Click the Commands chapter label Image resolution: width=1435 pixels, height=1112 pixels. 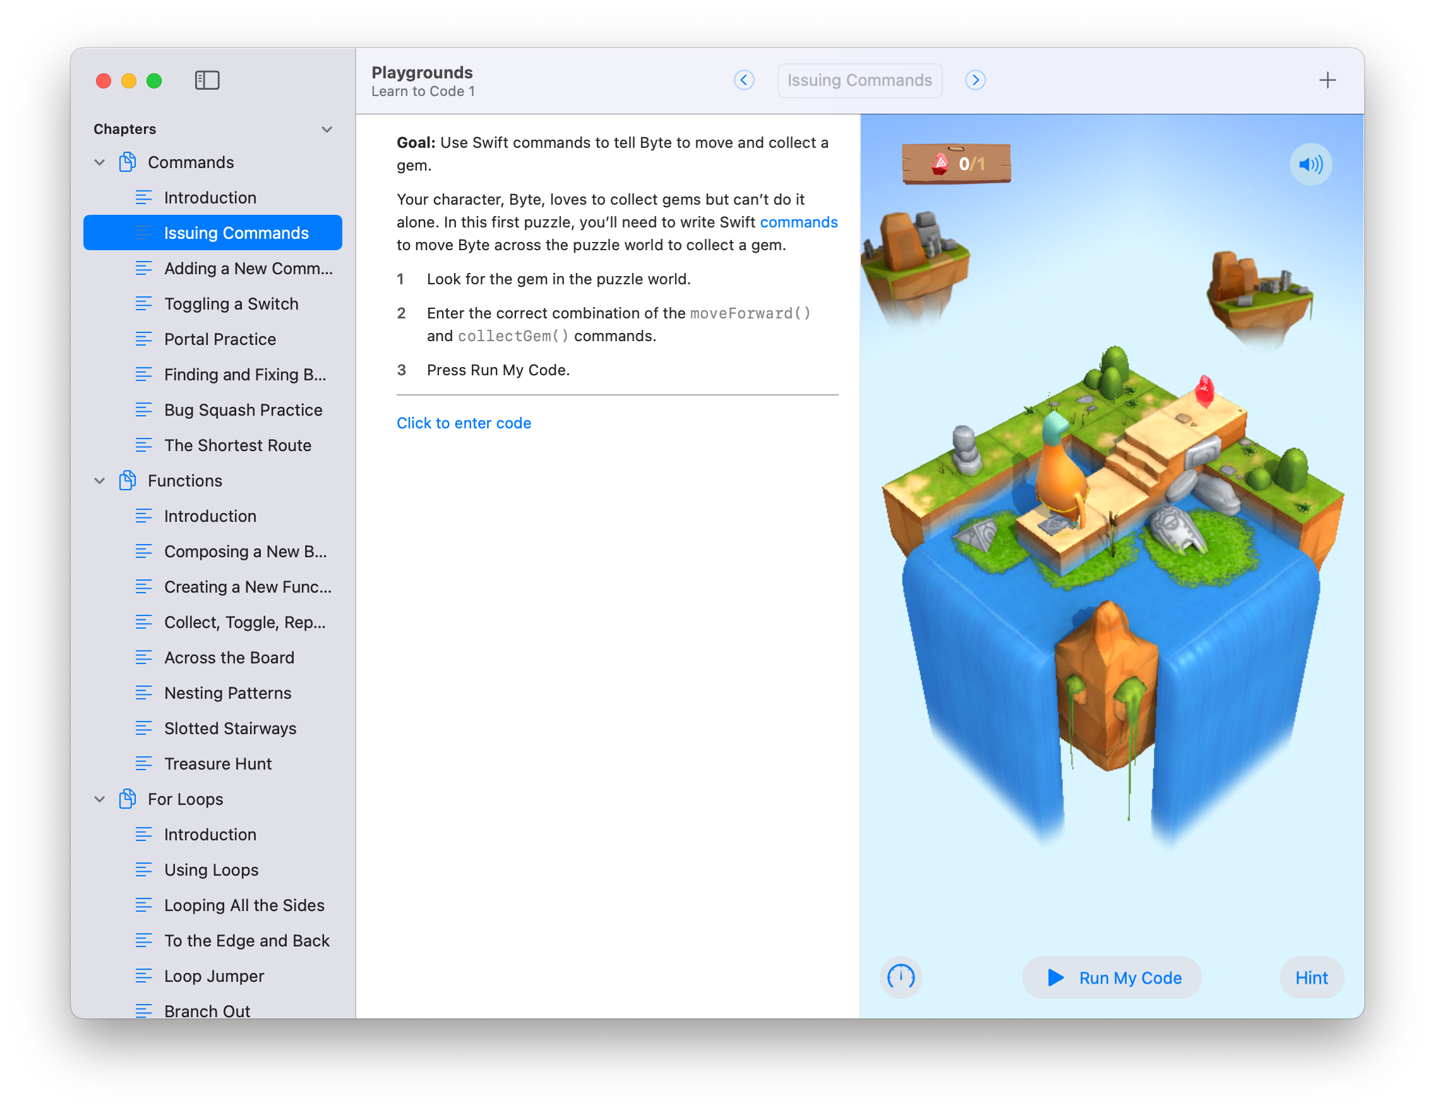[x=191, y=162]
